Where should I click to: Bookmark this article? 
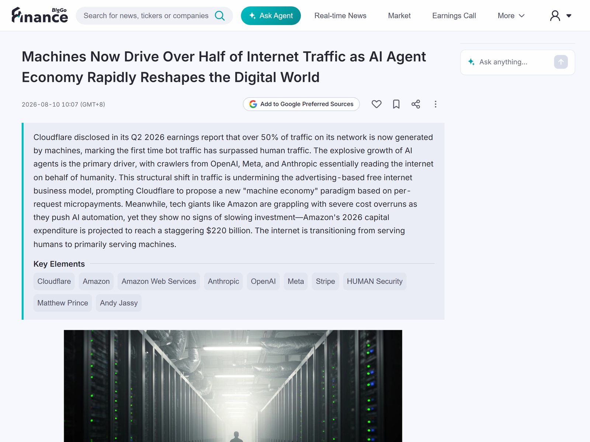tap(396, 104)
